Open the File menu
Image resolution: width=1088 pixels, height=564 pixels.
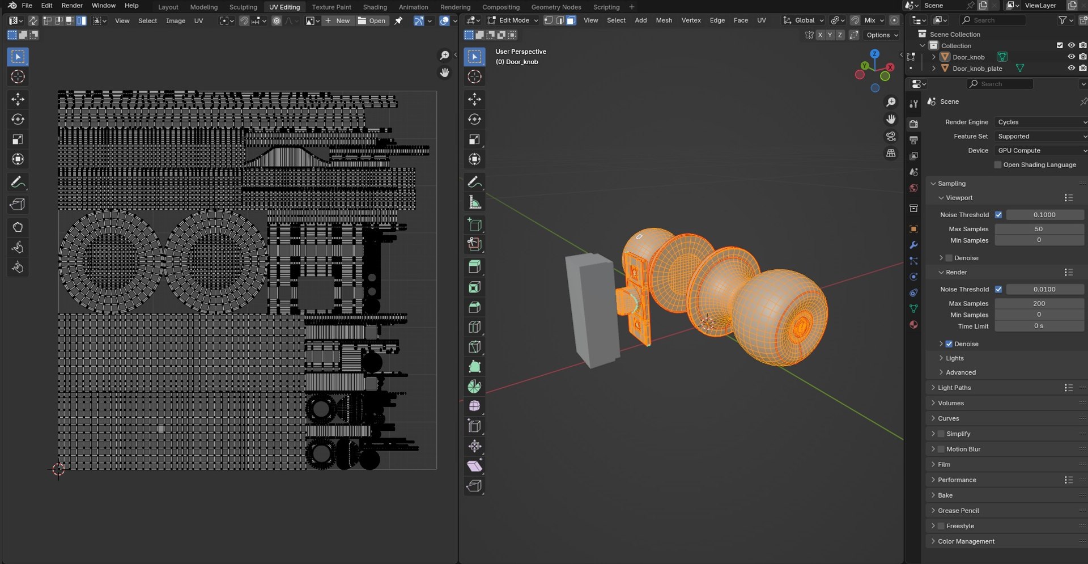[27, 6]
